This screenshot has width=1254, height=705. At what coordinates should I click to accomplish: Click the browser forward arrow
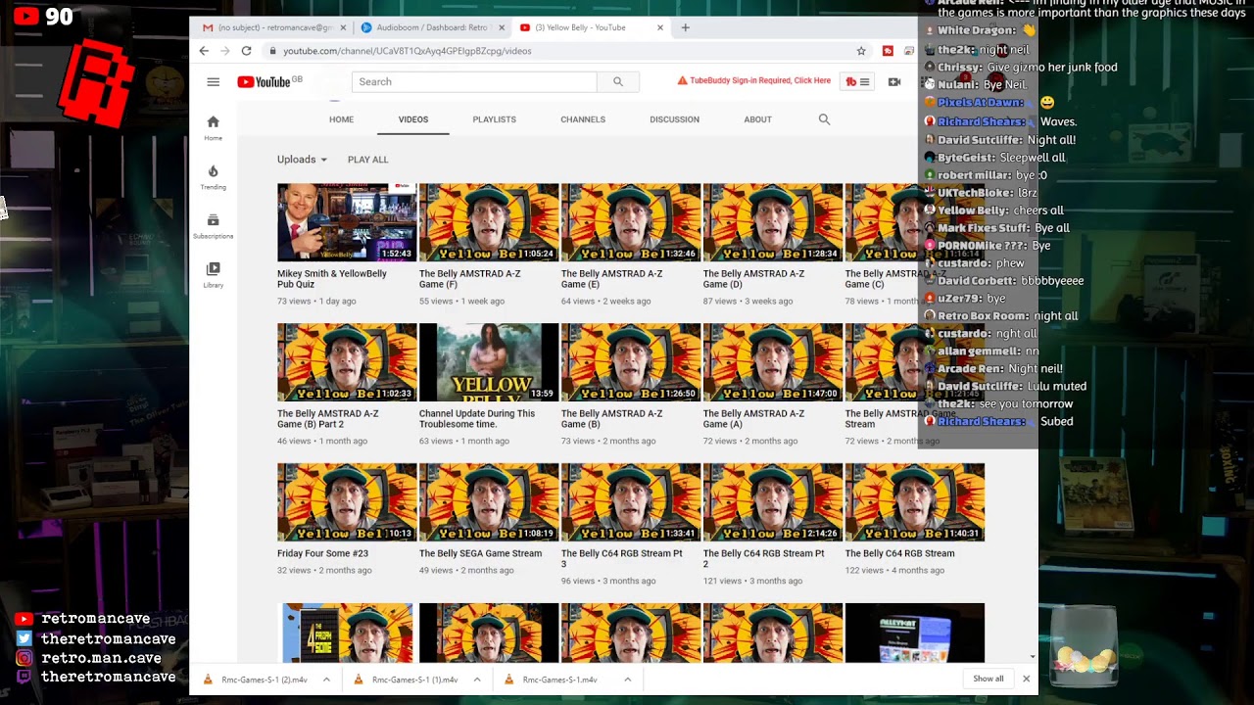224,51
